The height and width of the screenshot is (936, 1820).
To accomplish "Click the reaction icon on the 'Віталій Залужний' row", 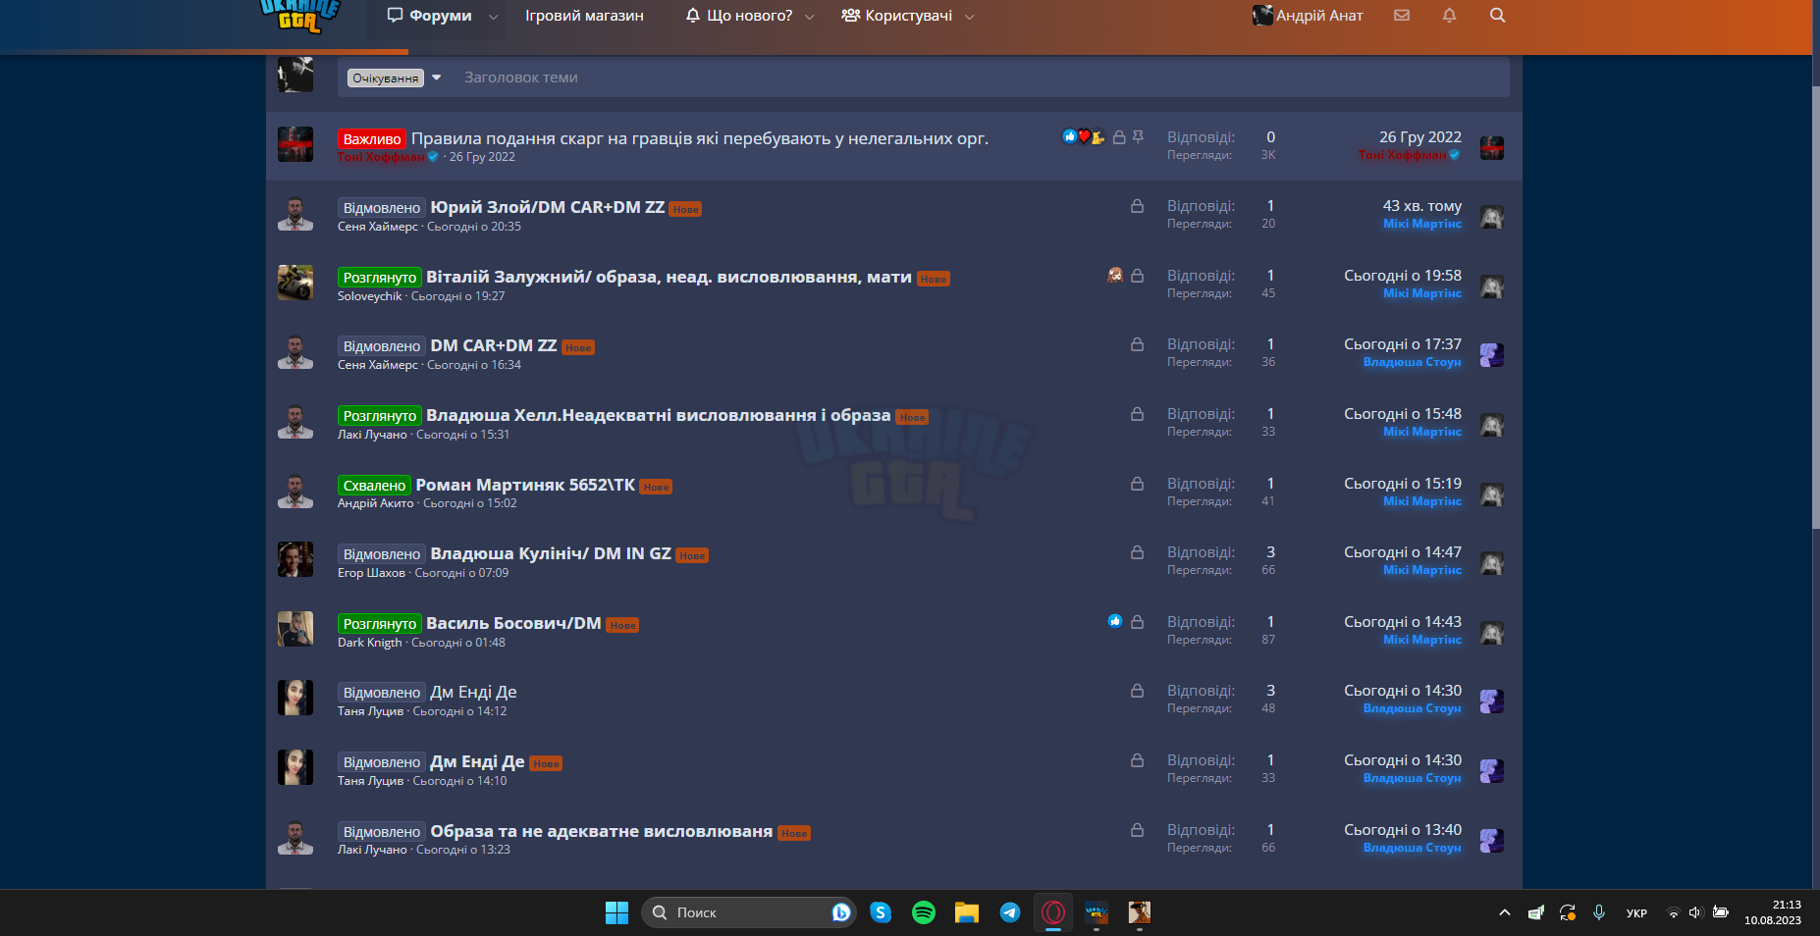I will (x=1115, y=276).
